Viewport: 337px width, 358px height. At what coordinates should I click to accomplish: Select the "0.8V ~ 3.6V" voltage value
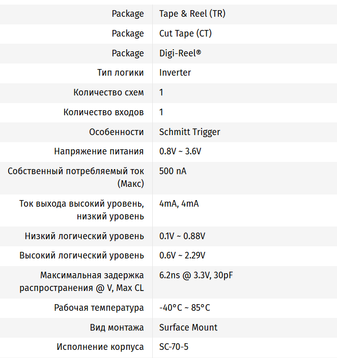tap(180, 151)
